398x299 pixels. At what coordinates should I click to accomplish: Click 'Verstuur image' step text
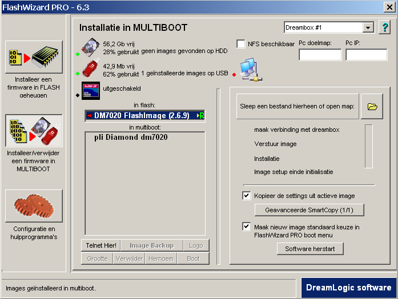pyautogui.click(x=275, y=144)
